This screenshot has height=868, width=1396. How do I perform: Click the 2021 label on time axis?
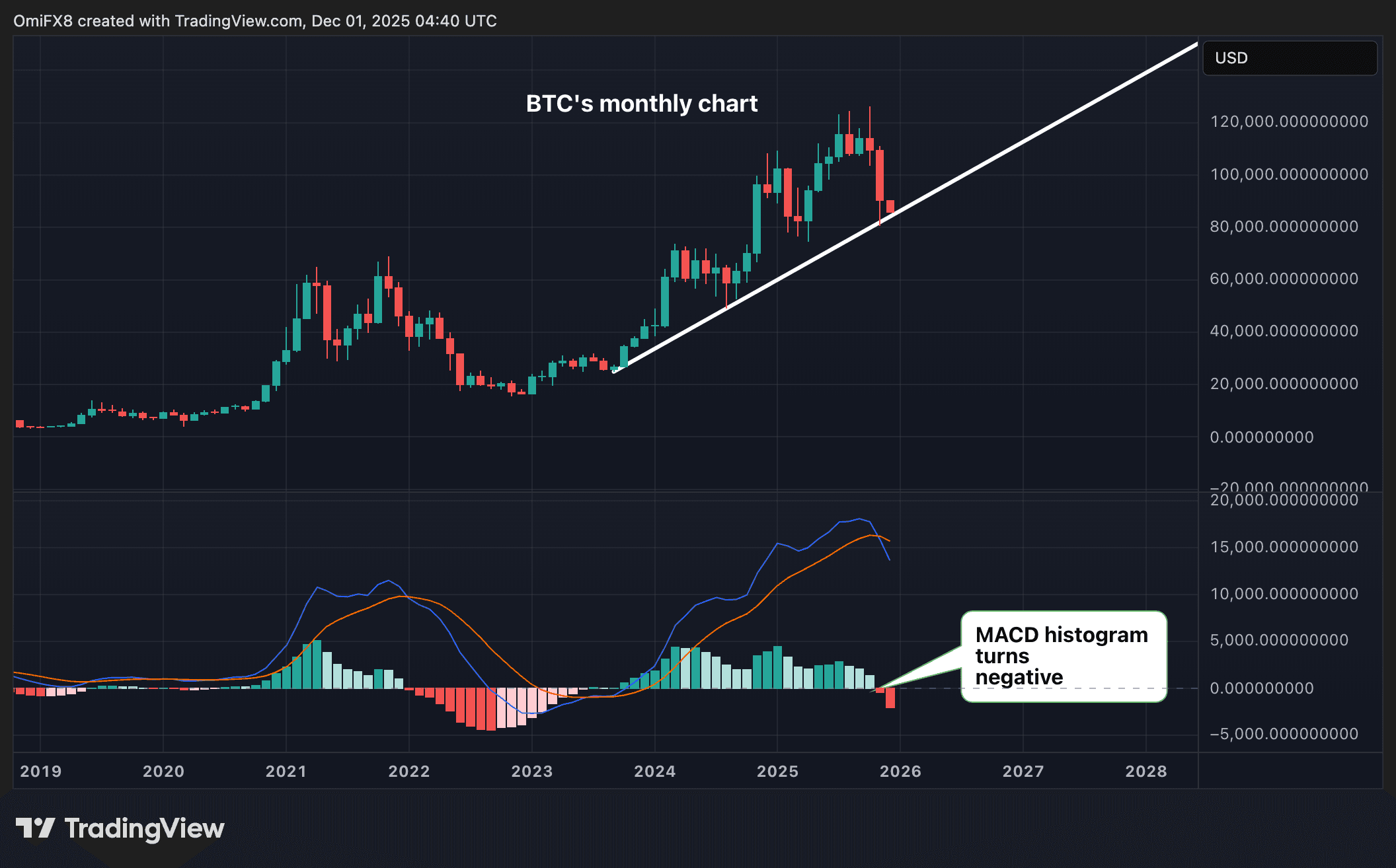point(286,771)
